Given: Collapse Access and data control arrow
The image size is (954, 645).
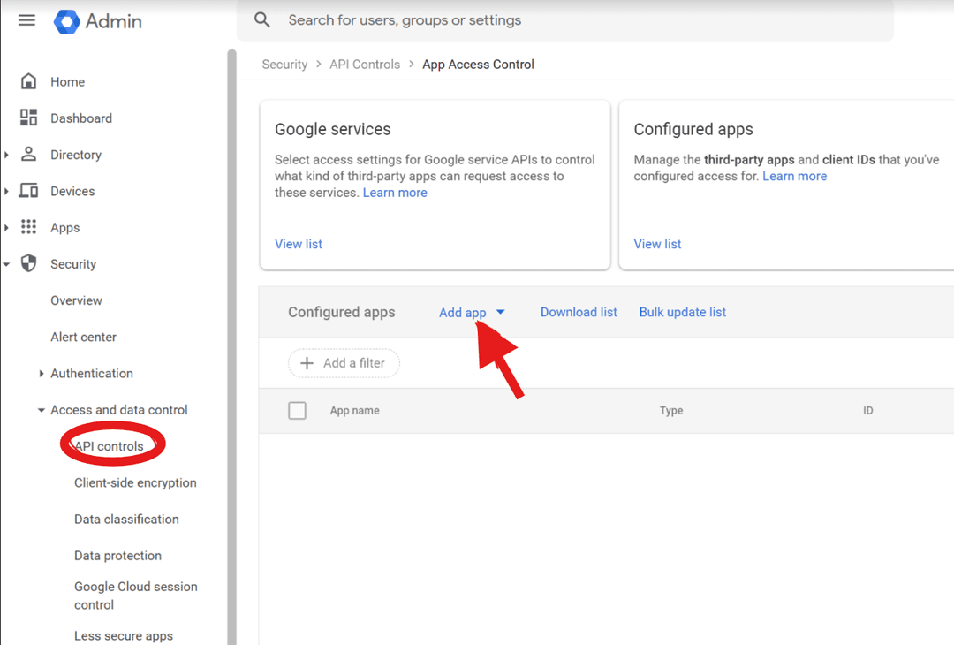Looking at the screenshot, I should tap(41, 410).
